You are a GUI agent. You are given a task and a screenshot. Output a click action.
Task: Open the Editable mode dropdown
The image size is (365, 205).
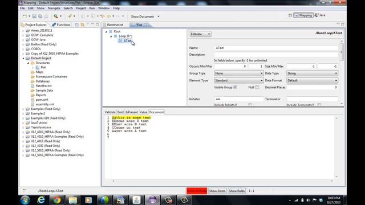click(x=200, y=34)
